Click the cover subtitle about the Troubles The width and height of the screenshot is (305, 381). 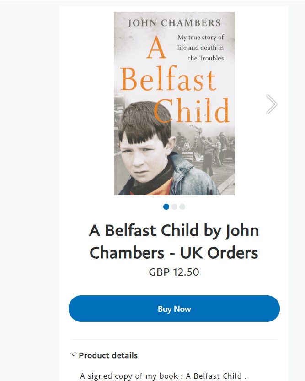tap(201, 48)
